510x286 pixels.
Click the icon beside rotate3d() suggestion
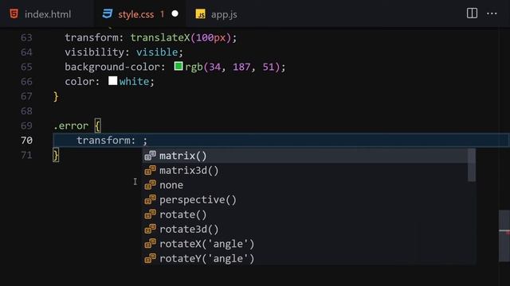(x=151, y=229)
